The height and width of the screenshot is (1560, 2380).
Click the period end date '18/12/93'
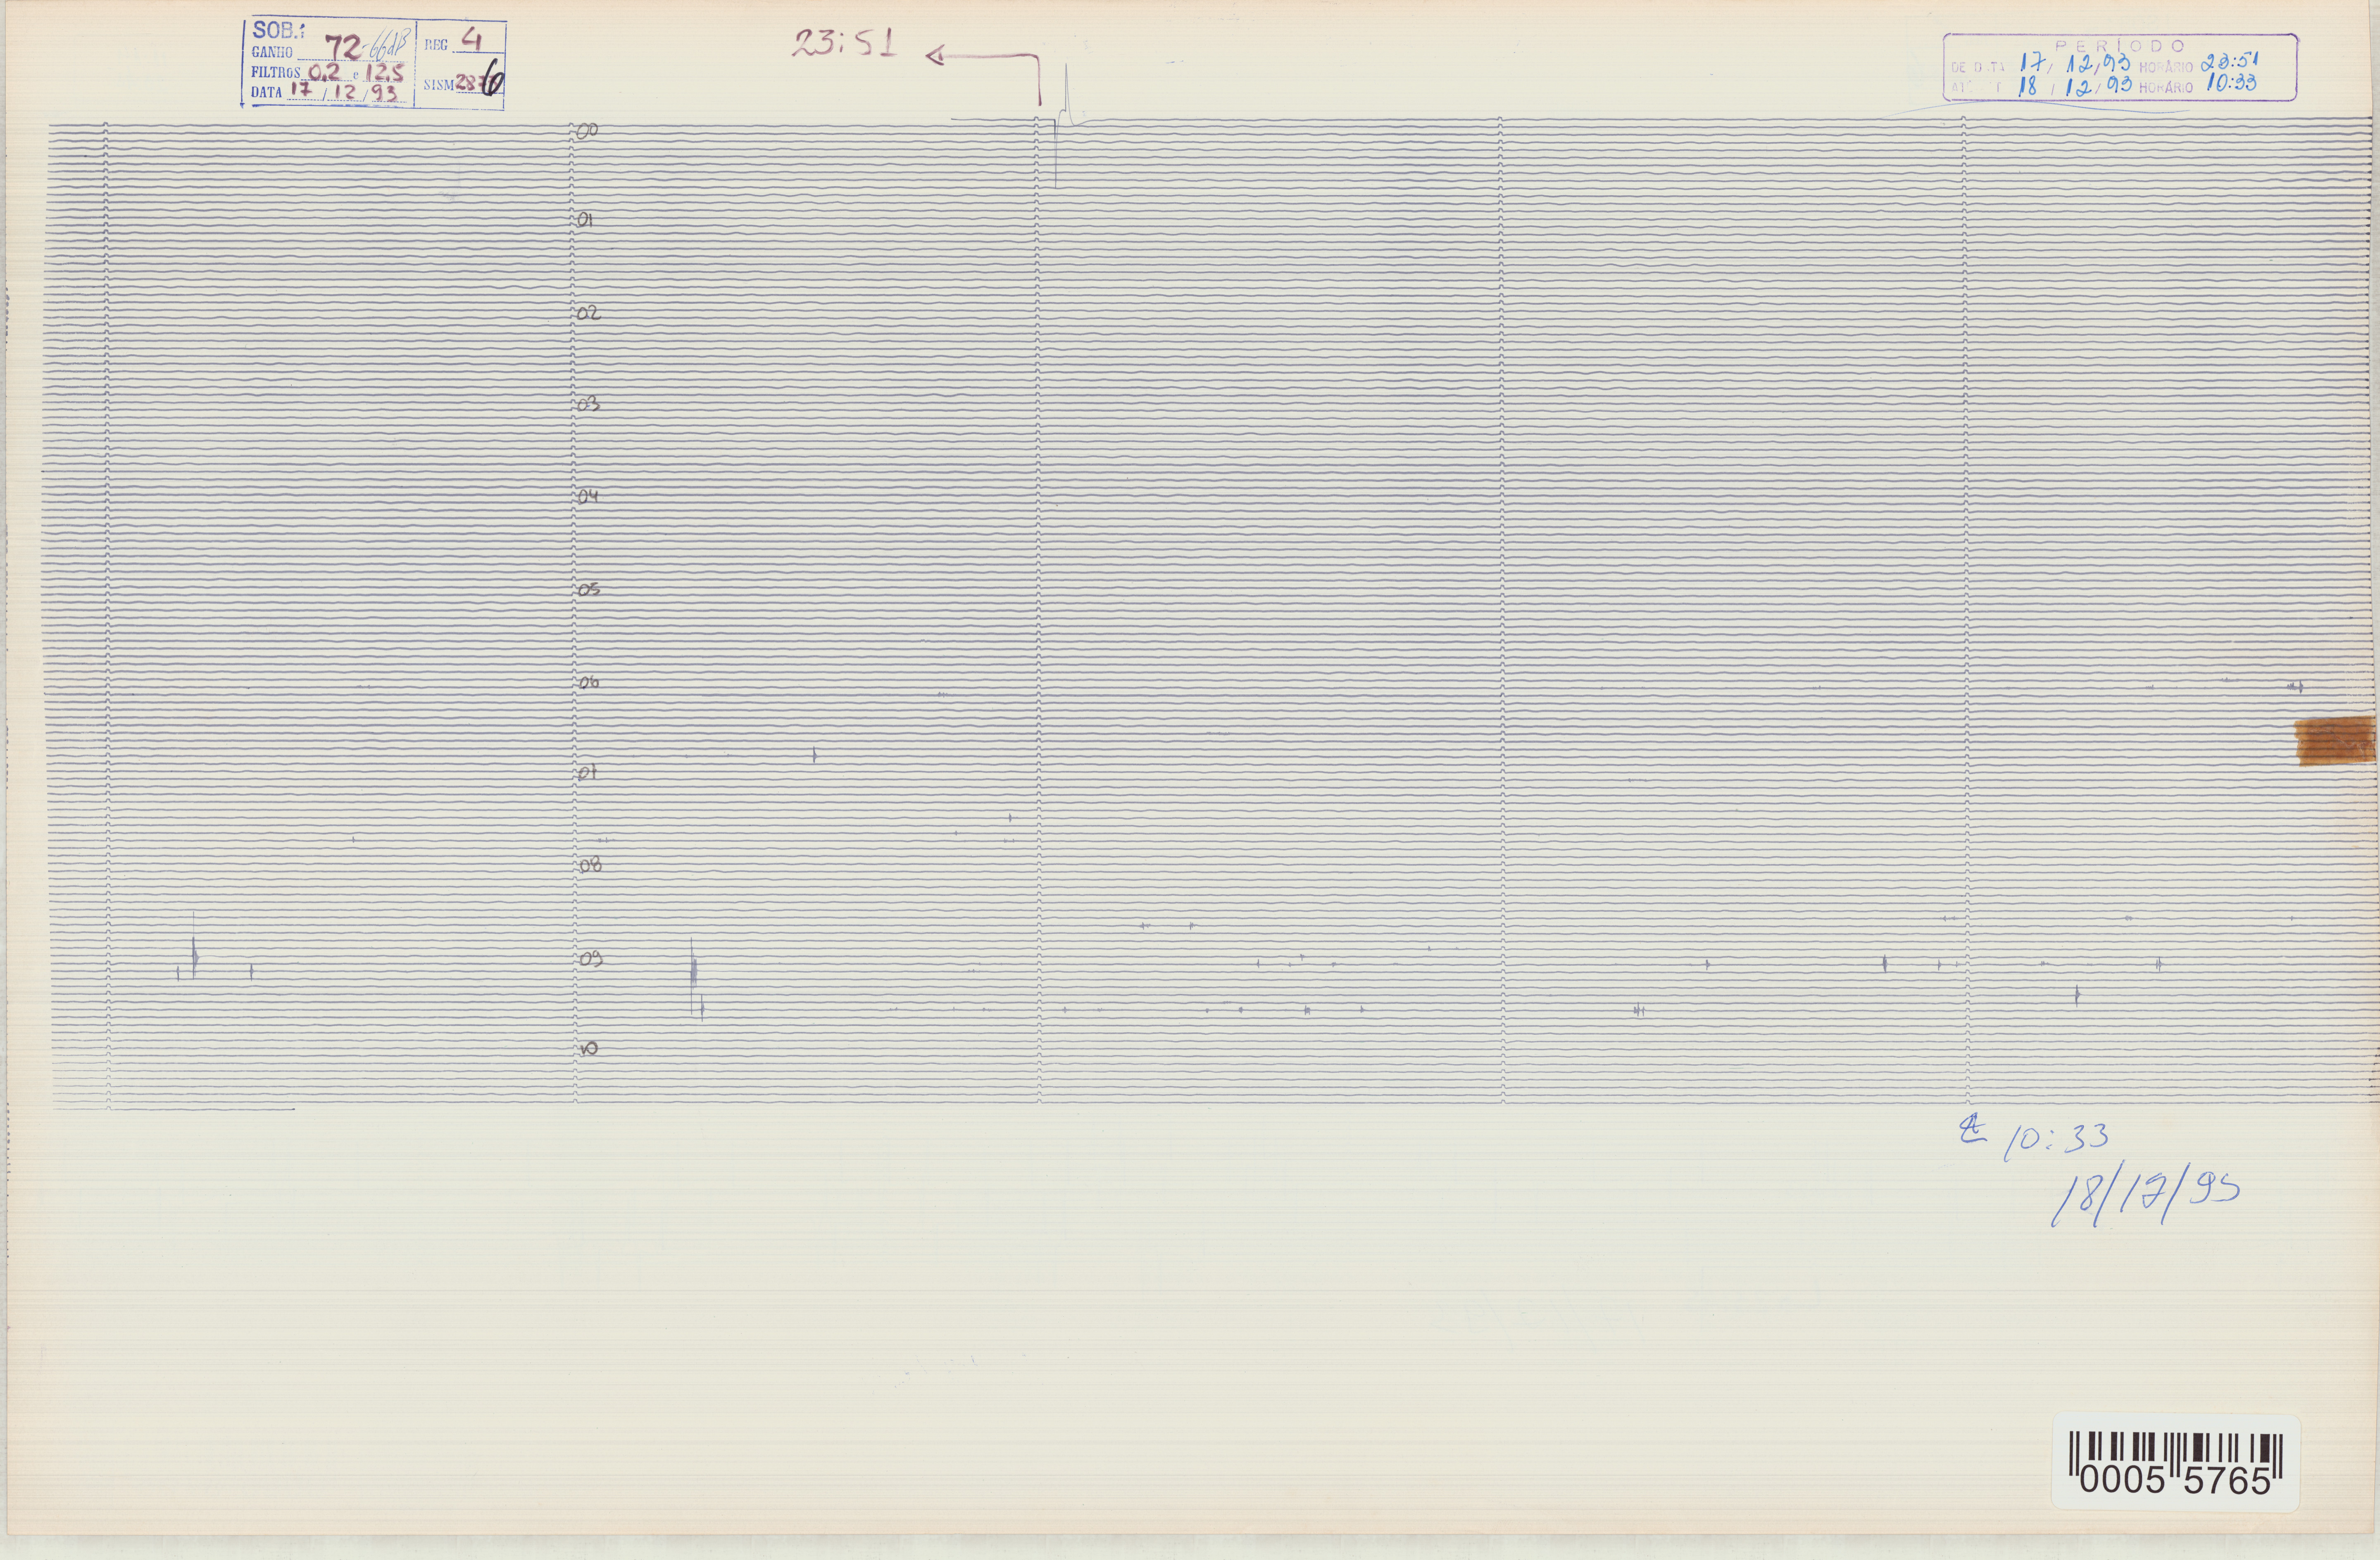click(2075, 86)
